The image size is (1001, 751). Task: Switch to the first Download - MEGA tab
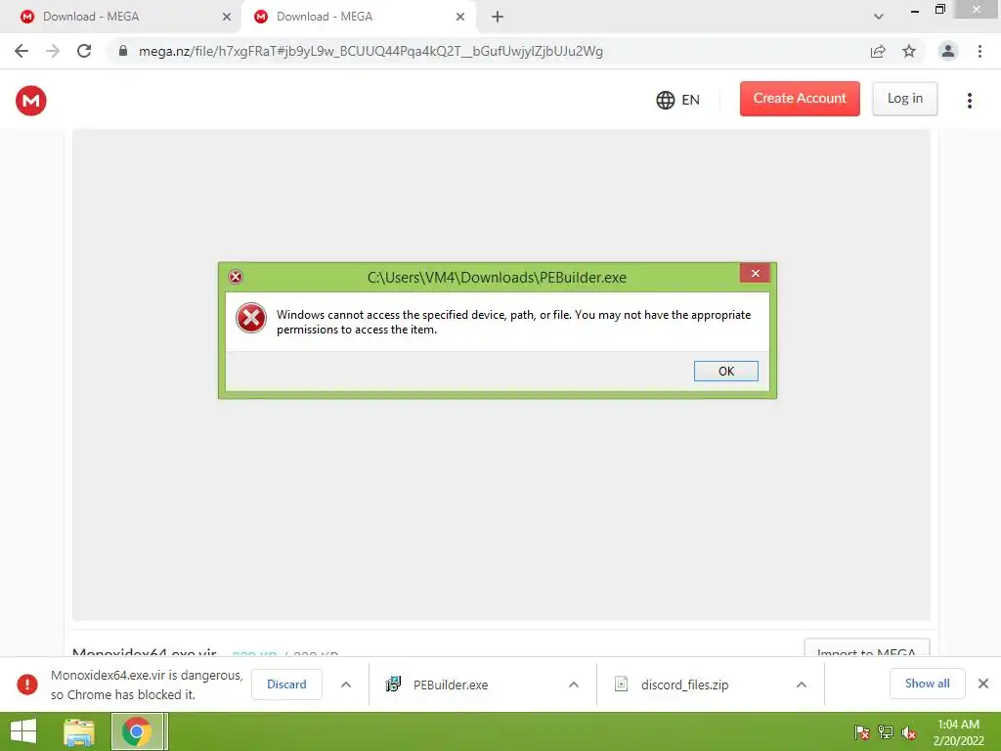121,17
